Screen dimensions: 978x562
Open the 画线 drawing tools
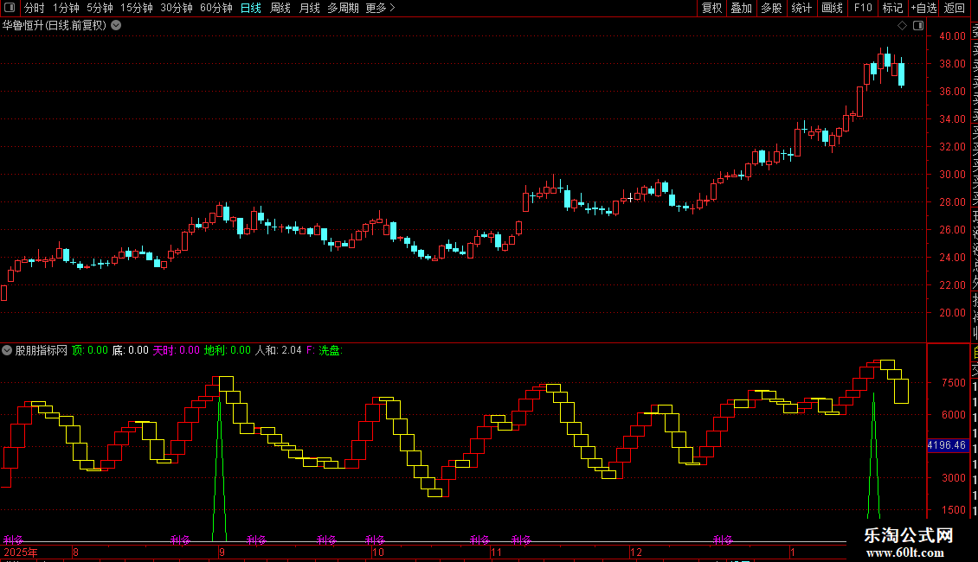[832, 8]
